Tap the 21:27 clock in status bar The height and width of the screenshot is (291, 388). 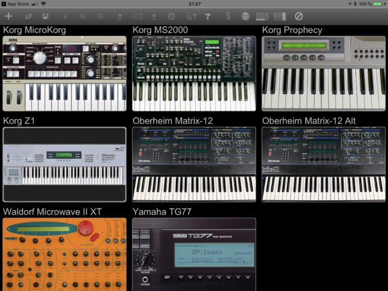[195, 4]
